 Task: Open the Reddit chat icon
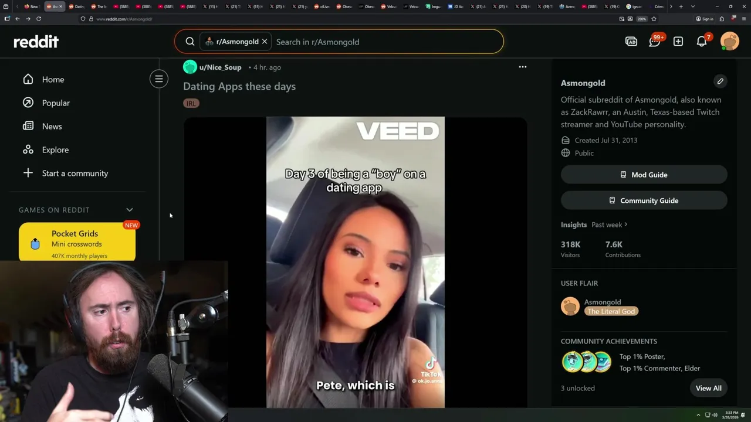coord(655,42)
